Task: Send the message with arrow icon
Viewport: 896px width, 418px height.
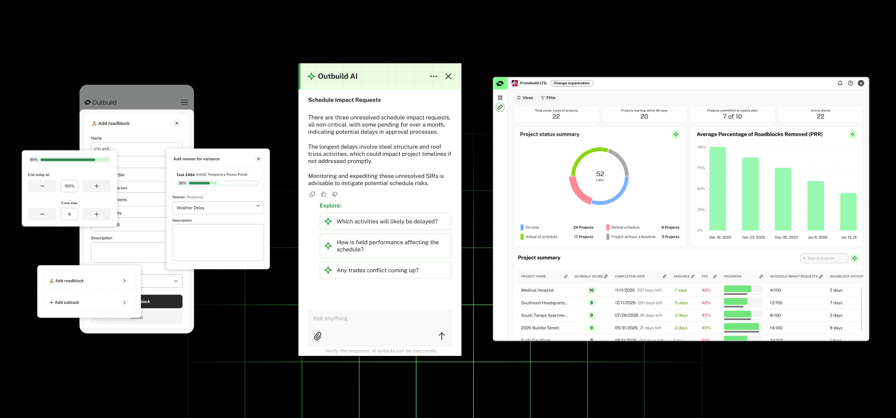Action: (442, 336)
